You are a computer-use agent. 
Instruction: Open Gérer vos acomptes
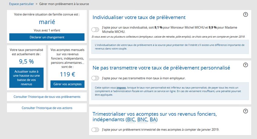67,84
